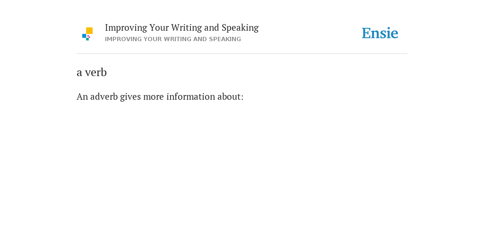Open the 'Improving Your Writing and Speaking' title link

(182, 28)
